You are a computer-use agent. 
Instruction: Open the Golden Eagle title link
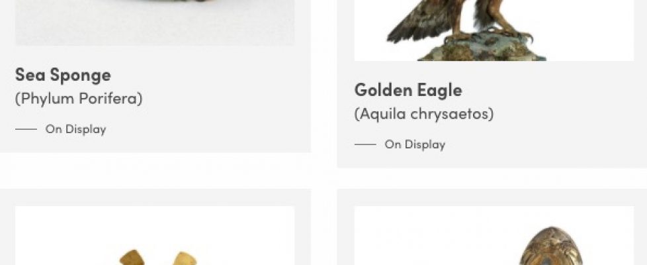(x=408, y=89)
